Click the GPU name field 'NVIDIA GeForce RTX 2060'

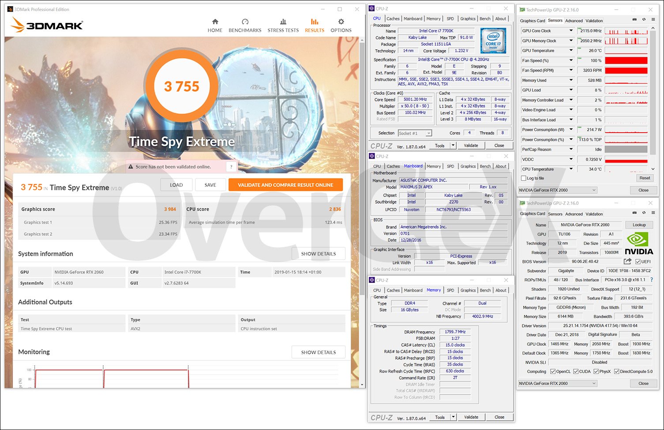[x=585, y=225]
